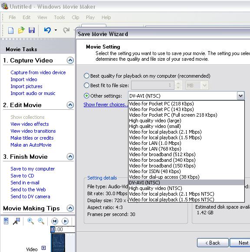Click the Open Project folder icon
This screenshot has height=252, width=250.
21,30
